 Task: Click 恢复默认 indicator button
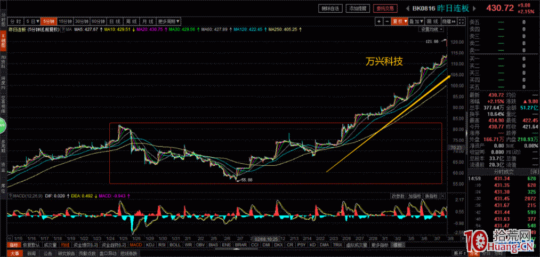[x=31, y=245]
